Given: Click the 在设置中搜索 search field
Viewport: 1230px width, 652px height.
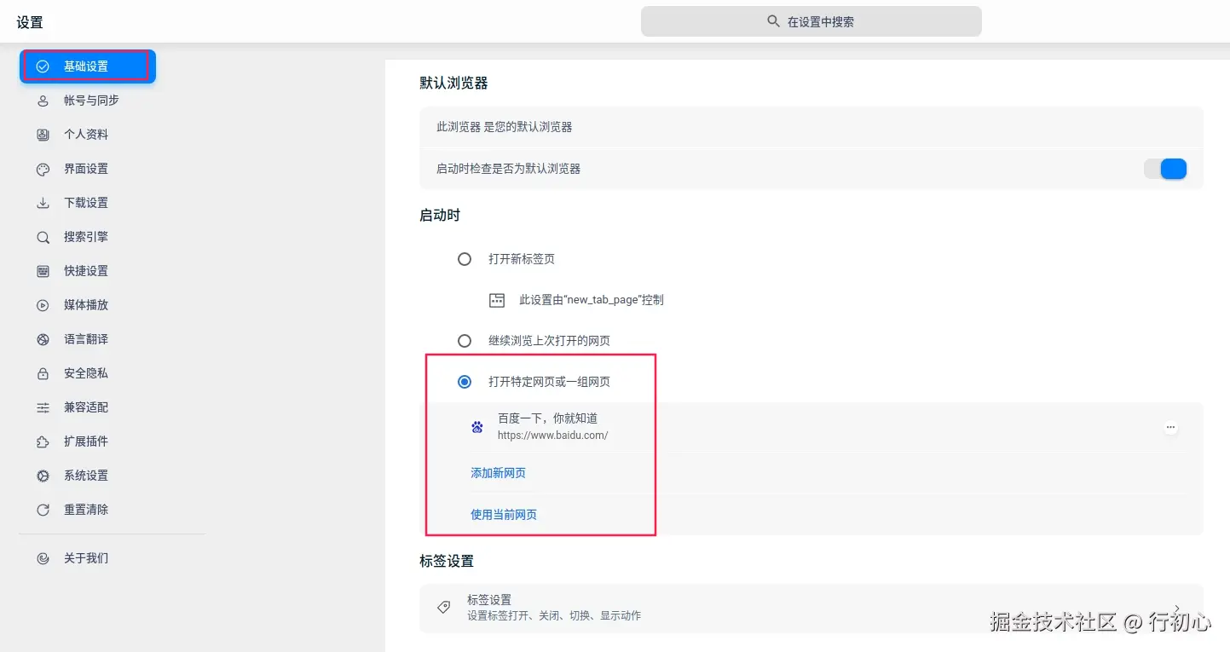Looking at the screenshot, I should pyautogui.click(x=810, y=20).
